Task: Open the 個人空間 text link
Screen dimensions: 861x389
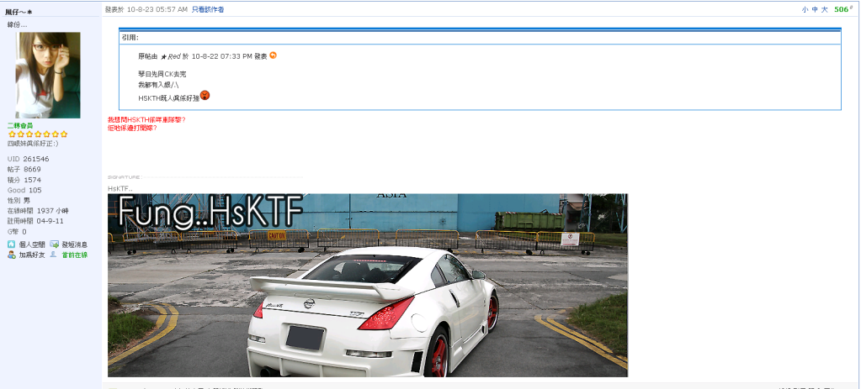Action: [32, 244]
